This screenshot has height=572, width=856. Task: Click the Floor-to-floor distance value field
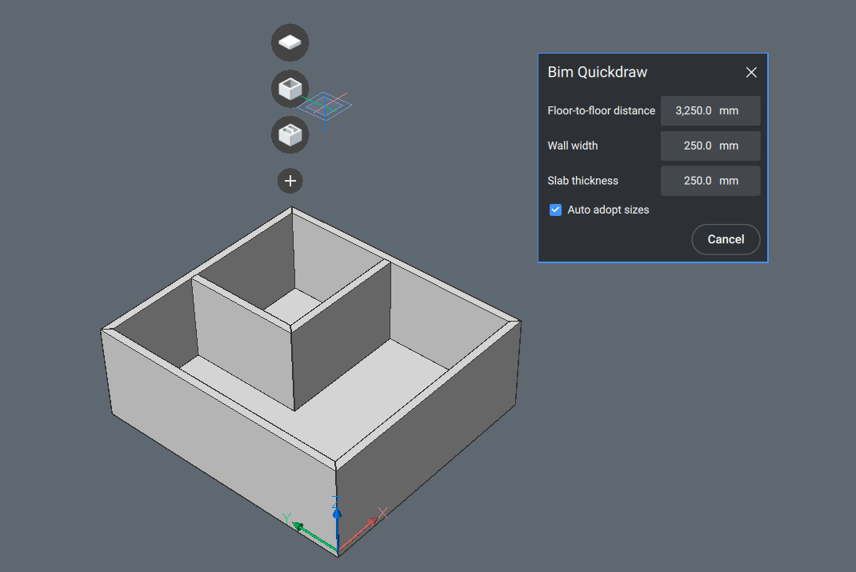point(696,110)
